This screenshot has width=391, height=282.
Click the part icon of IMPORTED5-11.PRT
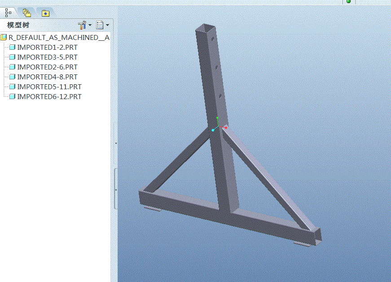tap(12, 87)
